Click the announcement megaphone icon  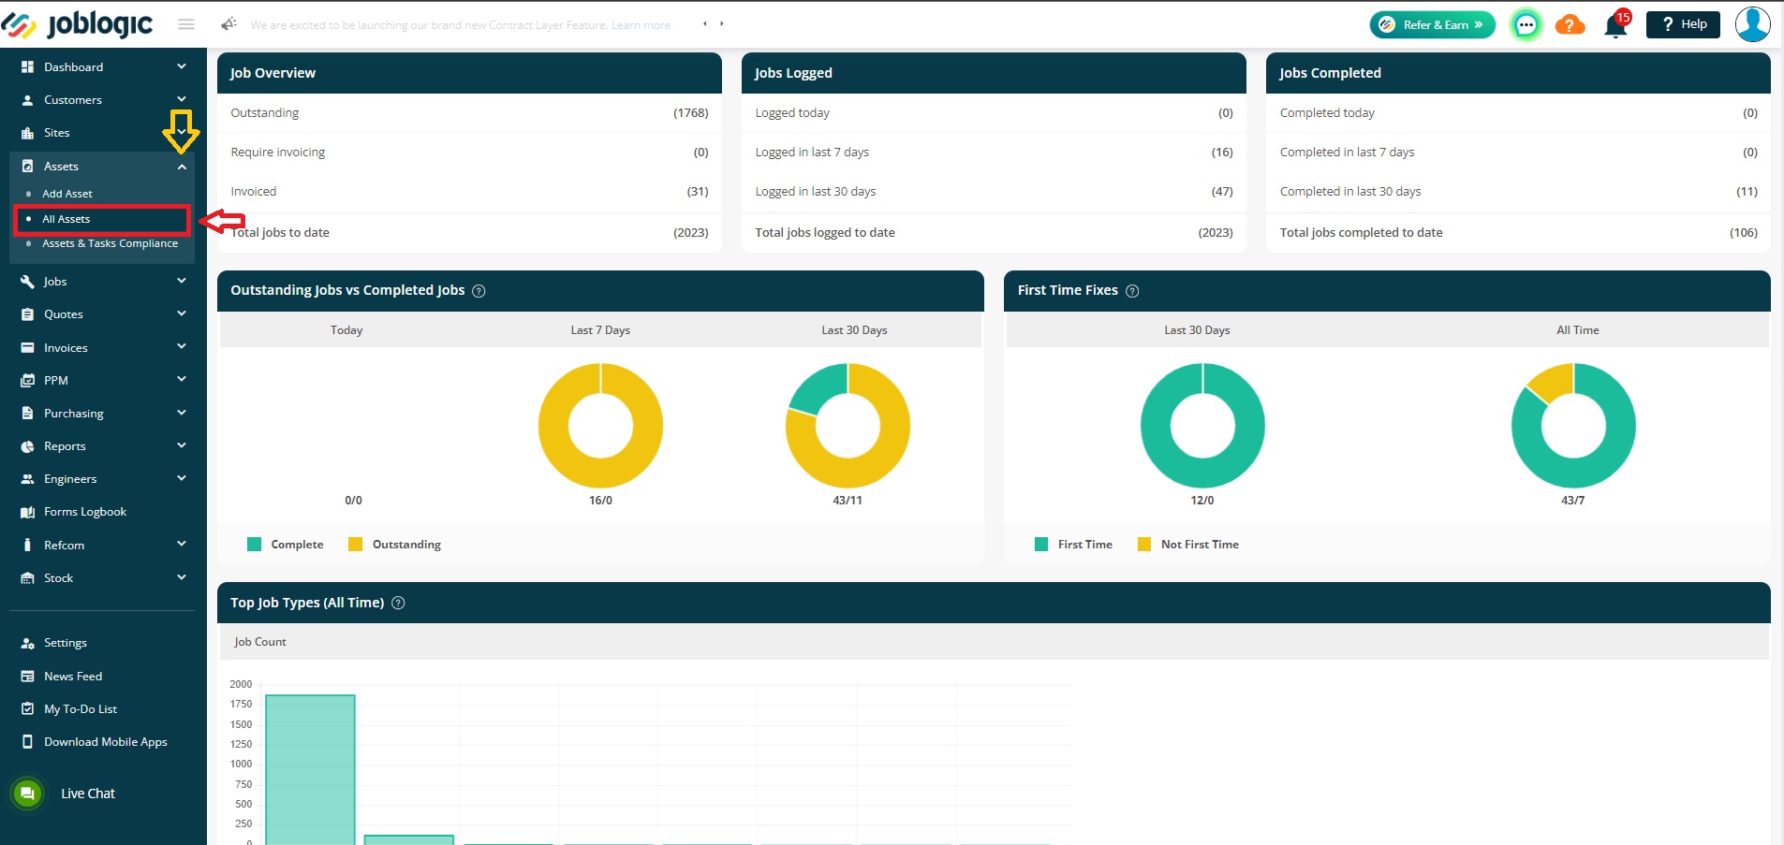click(x=229, y=24)
